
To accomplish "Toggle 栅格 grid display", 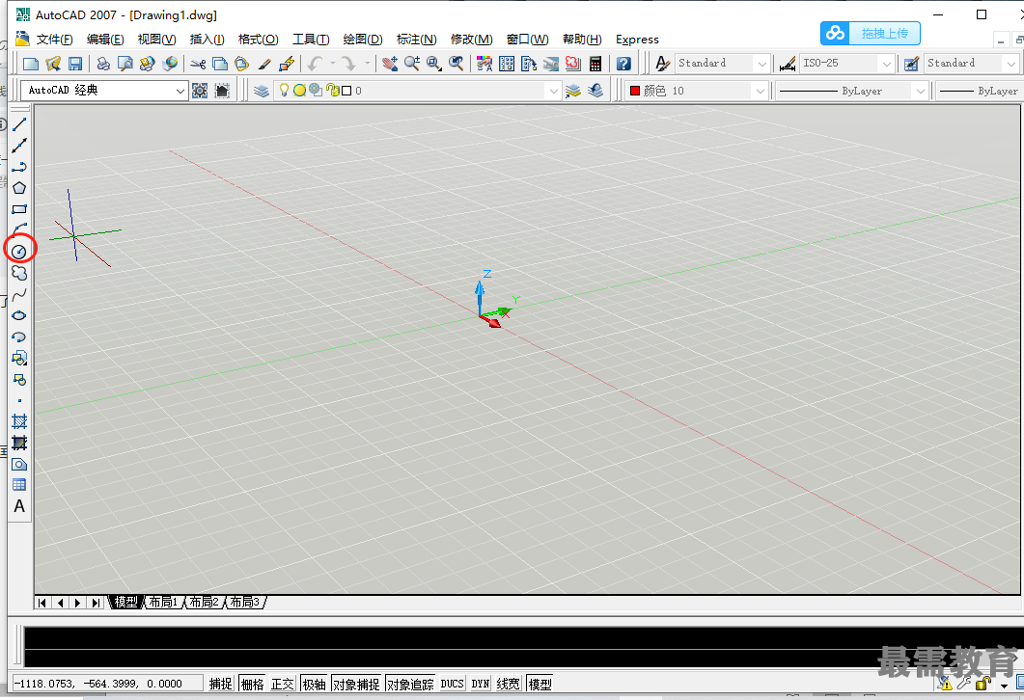I will (252, 684).
